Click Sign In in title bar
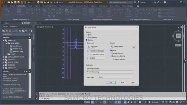Image resolution: width=187 pixels, height=105 pixels. pos(141,2)
